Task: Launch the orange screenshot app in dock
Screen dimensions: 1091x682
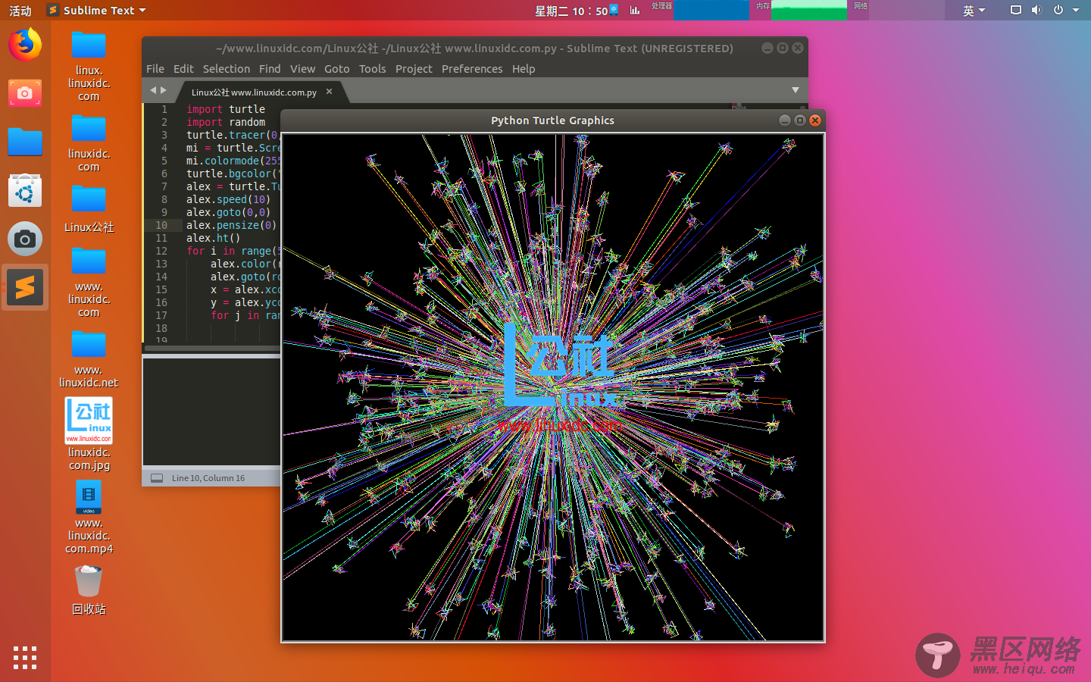Action: coord(25,93)
